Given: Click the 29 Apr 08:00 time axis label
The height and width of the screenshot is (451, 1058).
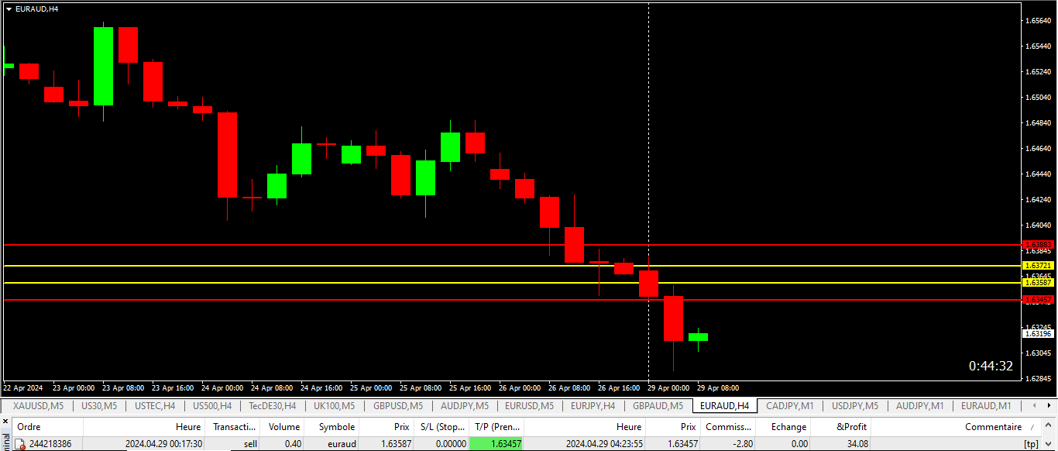Looking at the screenshot, I should tap(718, 387).
